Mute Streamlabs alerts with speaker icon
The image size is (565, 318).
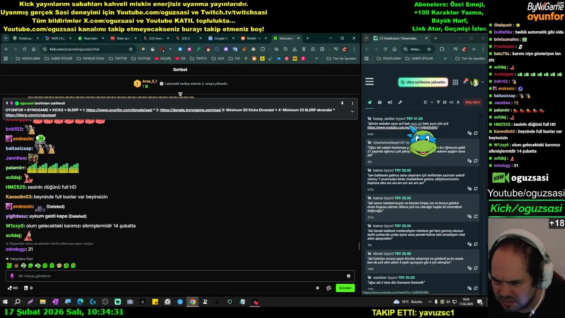pyautogui.click(x=451, y=102)
